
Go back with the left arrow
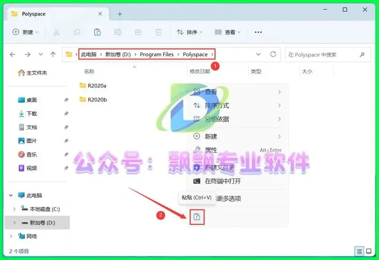pos(13,55)
